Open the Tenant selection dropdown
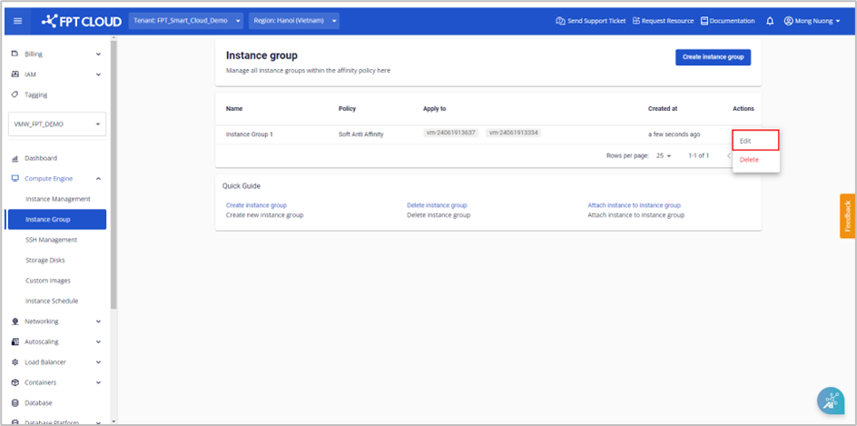Image resolution: width=857 pixels, height=426 pixels. tap(187, 20)
